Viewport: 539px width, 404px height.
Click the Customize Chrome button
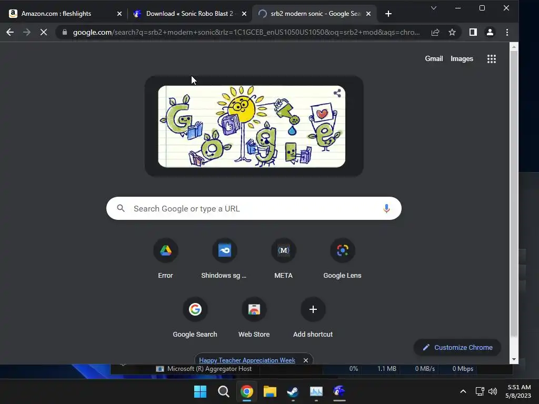(457, 347)
